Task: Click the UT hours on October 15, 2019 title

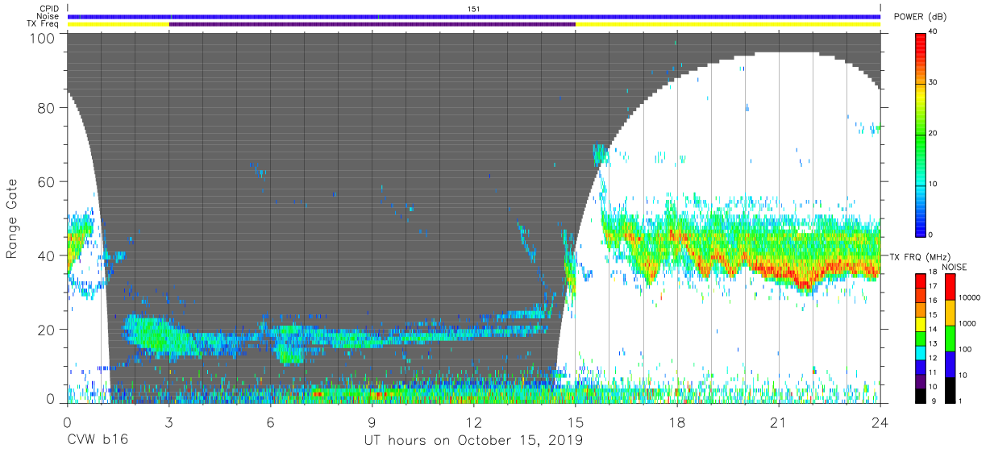Action: pyautogui.click(x=474, y=441)
